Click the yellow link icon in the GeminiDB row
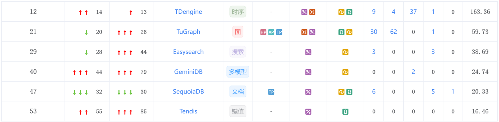The height and width of the screenshot is (122, 499). click(x=345, y=72)
